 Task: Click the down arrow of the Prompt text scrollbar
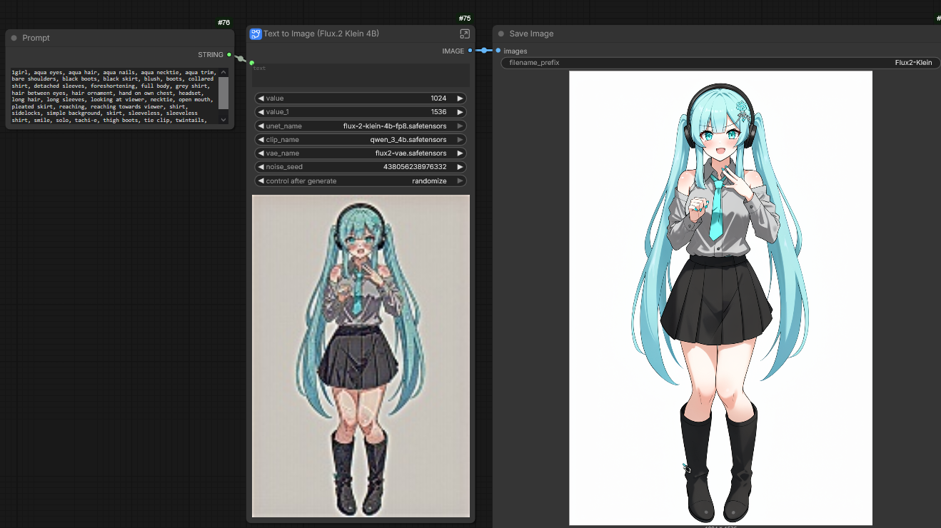tap(223, 120)
